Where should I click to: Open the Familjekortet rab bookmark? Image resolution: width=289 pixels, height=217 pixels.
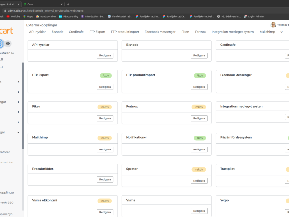120,16
